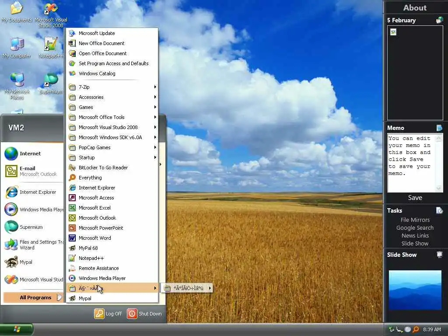This screenshot has width=448, height=336.
Task: Launch Mypal from Start menu left pane
Action: tap(33, 262)
